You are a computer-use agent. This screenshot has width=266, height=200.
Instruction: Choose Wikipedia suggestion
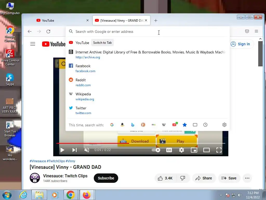(x=147, y=96)
